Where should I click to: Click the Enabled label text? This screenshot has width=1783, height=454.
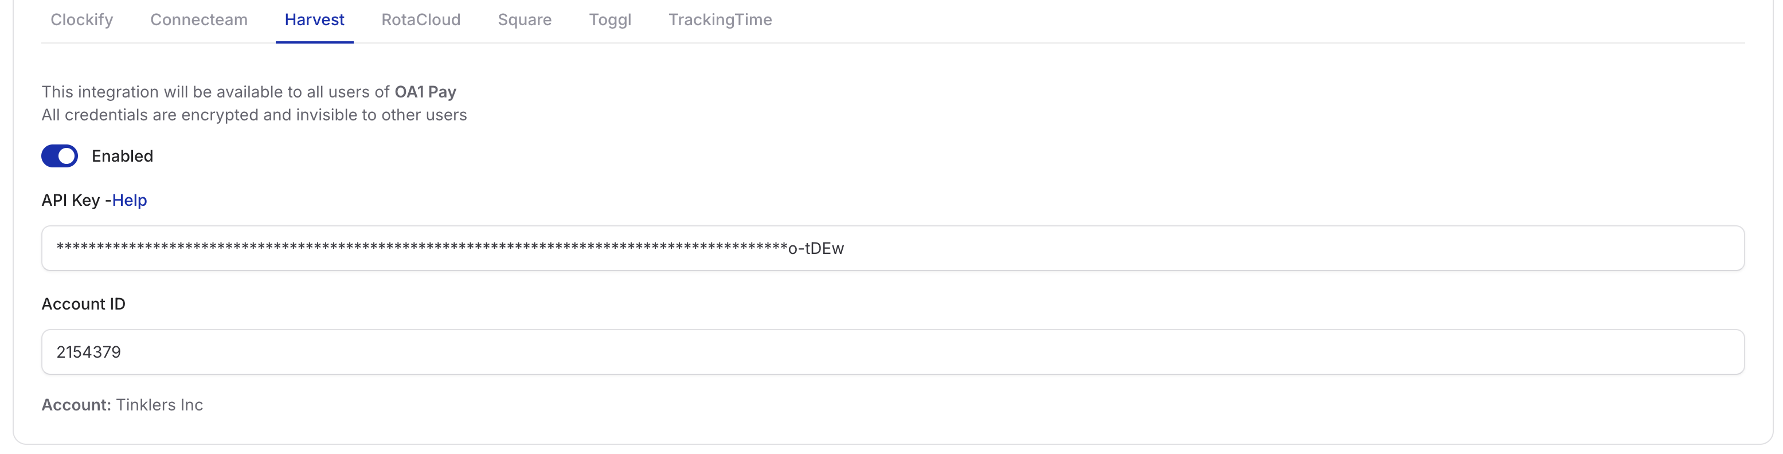[x=123, y=156]
